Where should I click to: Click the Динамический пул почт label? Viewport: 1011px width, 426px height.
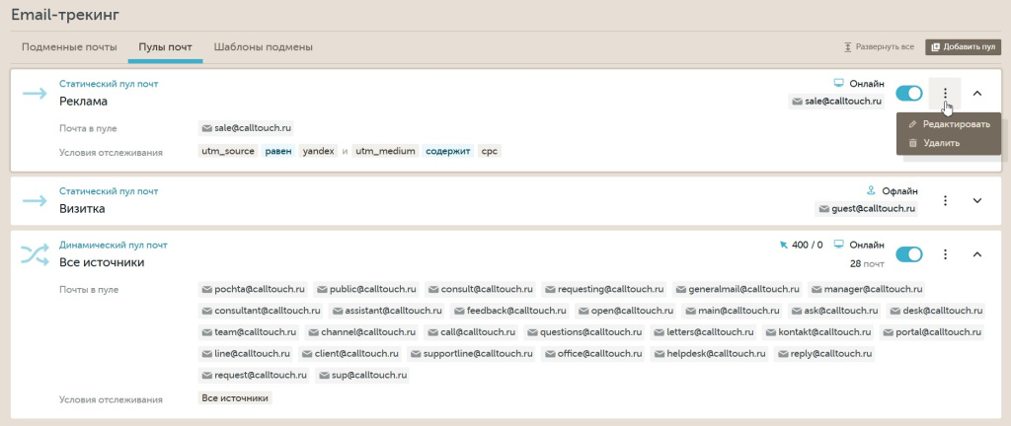(x=113, y=246)
